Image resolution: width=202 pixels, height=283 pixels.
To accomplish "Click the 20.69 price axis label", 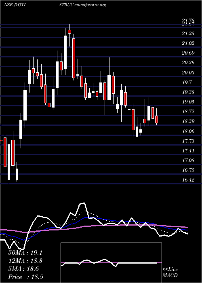I will pyautogui.click(x=188, y=53).
